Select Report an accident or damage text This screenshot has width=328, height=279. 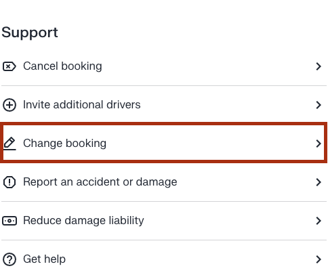coord(100,182)
